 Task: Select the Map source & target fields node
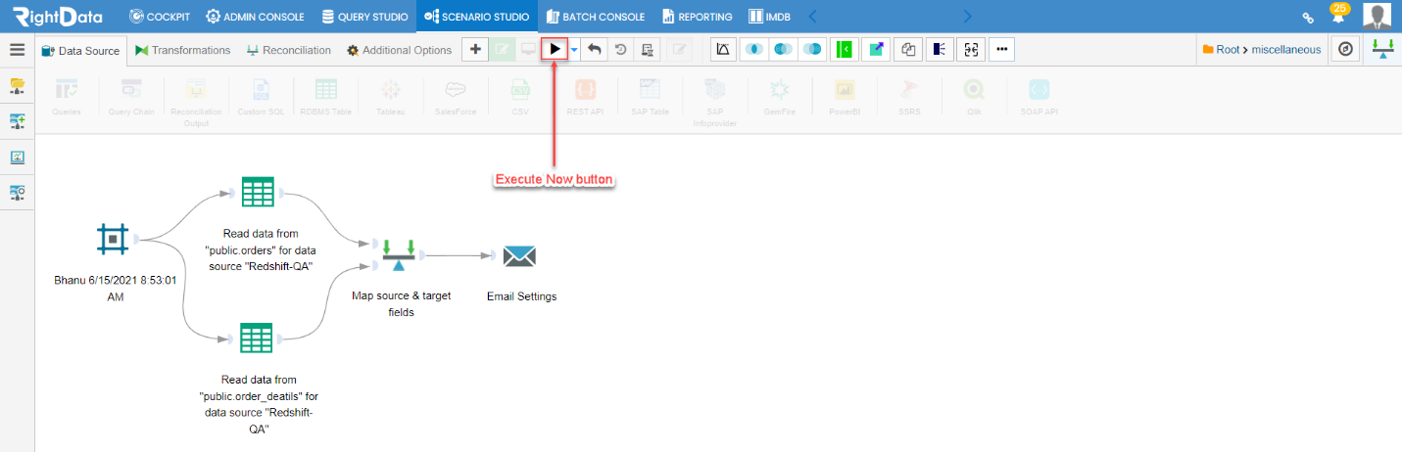[x=399, y=255]
